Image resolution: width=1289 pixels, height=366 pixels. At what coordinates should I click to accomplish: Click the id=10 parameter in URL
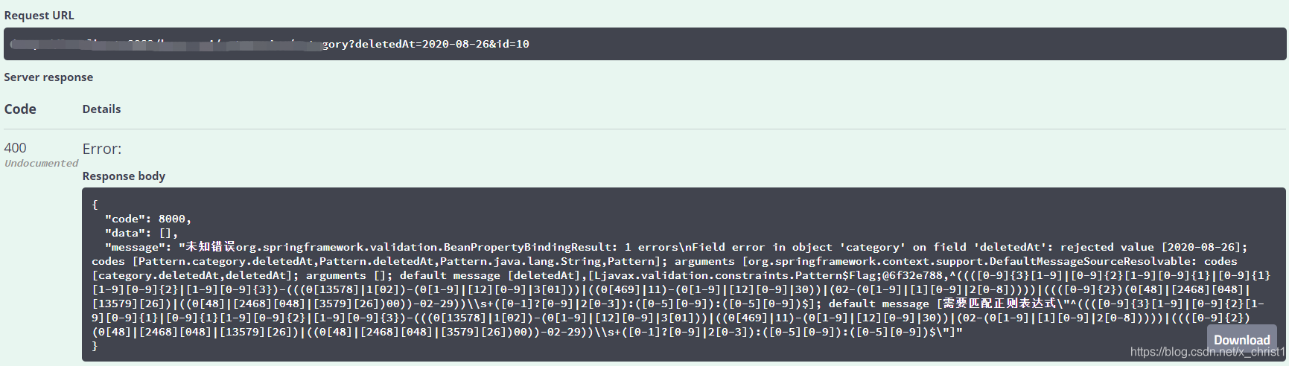512,44
